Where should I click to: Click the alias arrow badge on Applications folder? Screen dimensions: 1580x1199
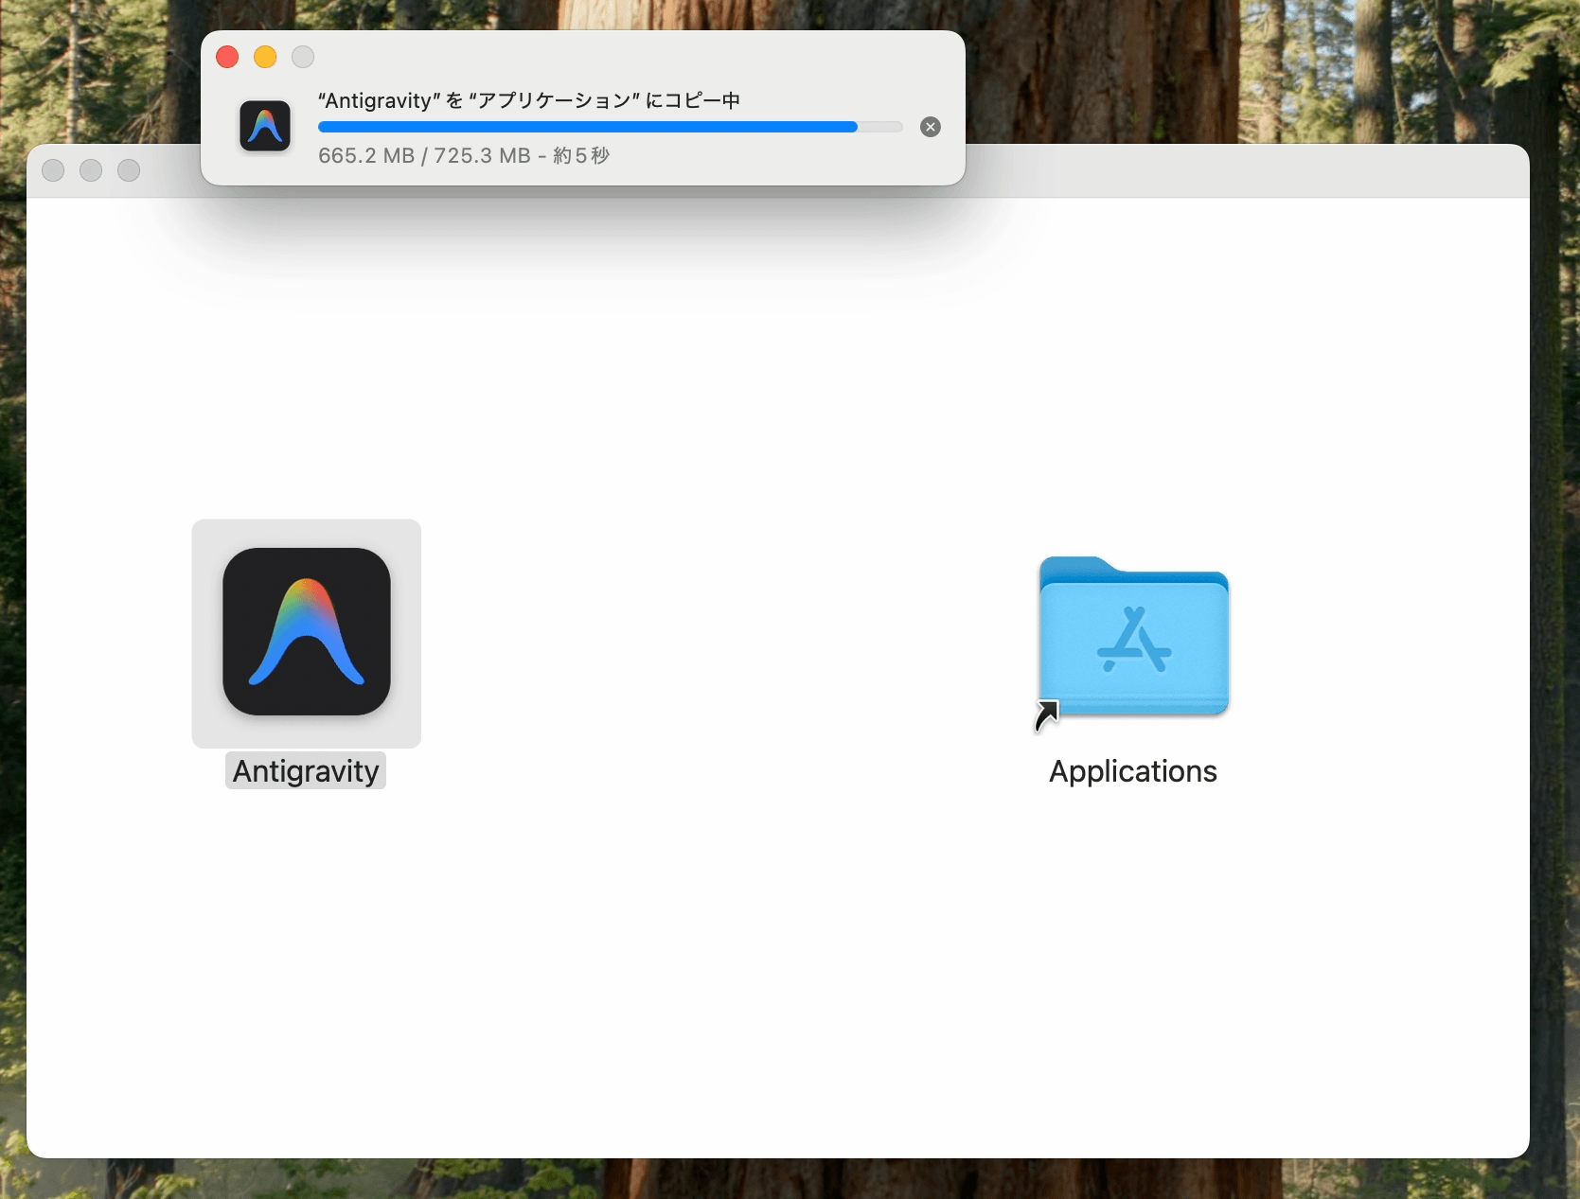click(x=1046, y=715)
